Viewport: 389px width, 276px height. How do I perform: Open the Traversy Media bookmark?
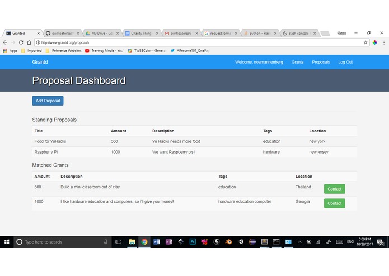[104, 50]
